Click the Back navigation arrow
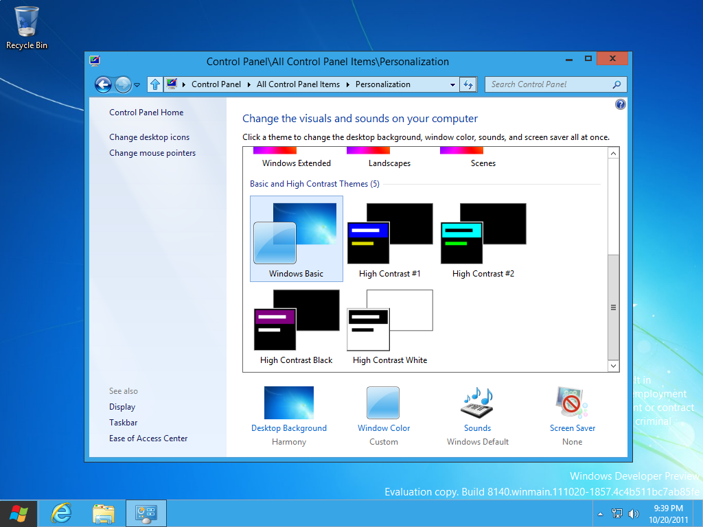Screen dimensions: 703x527 click(x=103, y=84)
